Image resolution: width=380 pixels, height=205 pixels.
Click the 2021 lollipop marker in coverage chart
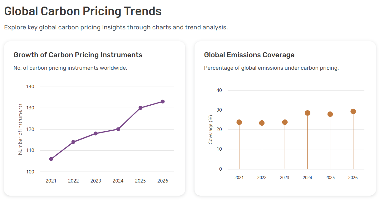click(239, 122)
